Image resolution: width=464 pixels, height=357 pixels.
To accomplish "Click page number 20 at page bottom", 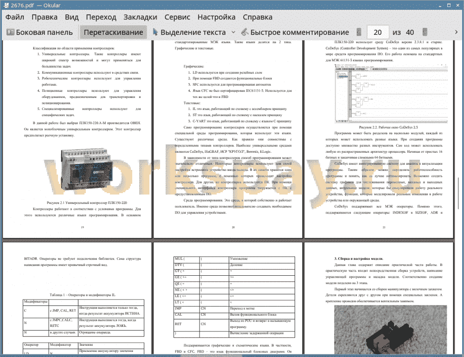I will click(x=233, y=227).
